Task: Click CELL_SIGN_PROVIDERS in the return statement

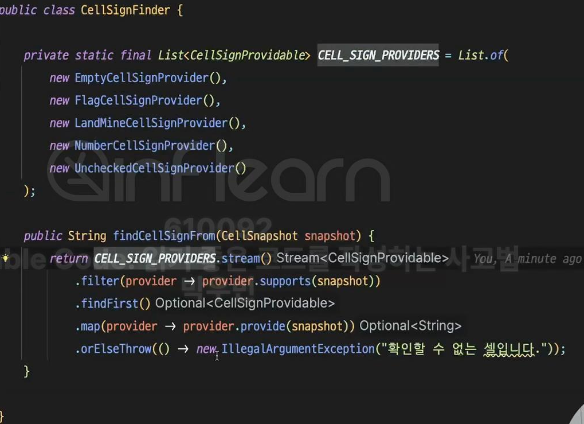Action: click(x=155, y=258)
